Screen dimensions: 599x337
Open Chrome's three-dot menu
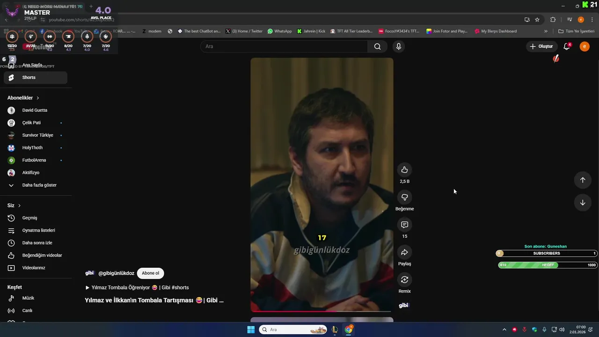click(x=592, y=20)
